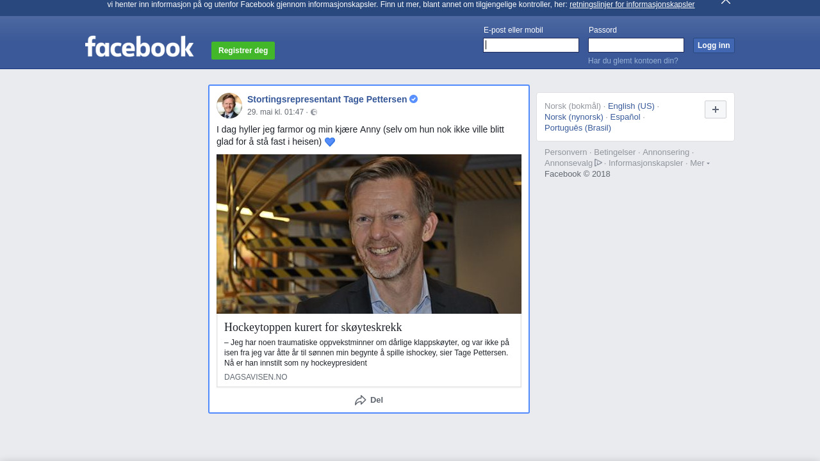Click the AdChoices triangle icon
The height and width of the screenshot is (461, 820).
click(598, 163)
